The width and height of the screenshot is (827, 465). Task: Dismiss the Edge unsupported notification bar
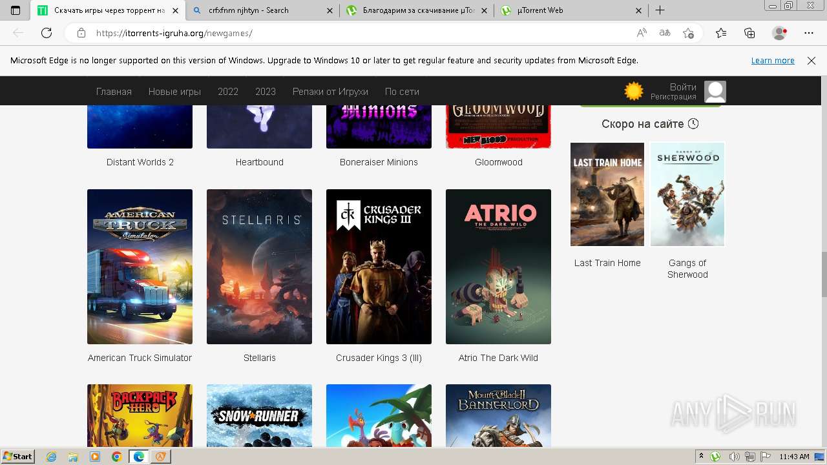811,61
